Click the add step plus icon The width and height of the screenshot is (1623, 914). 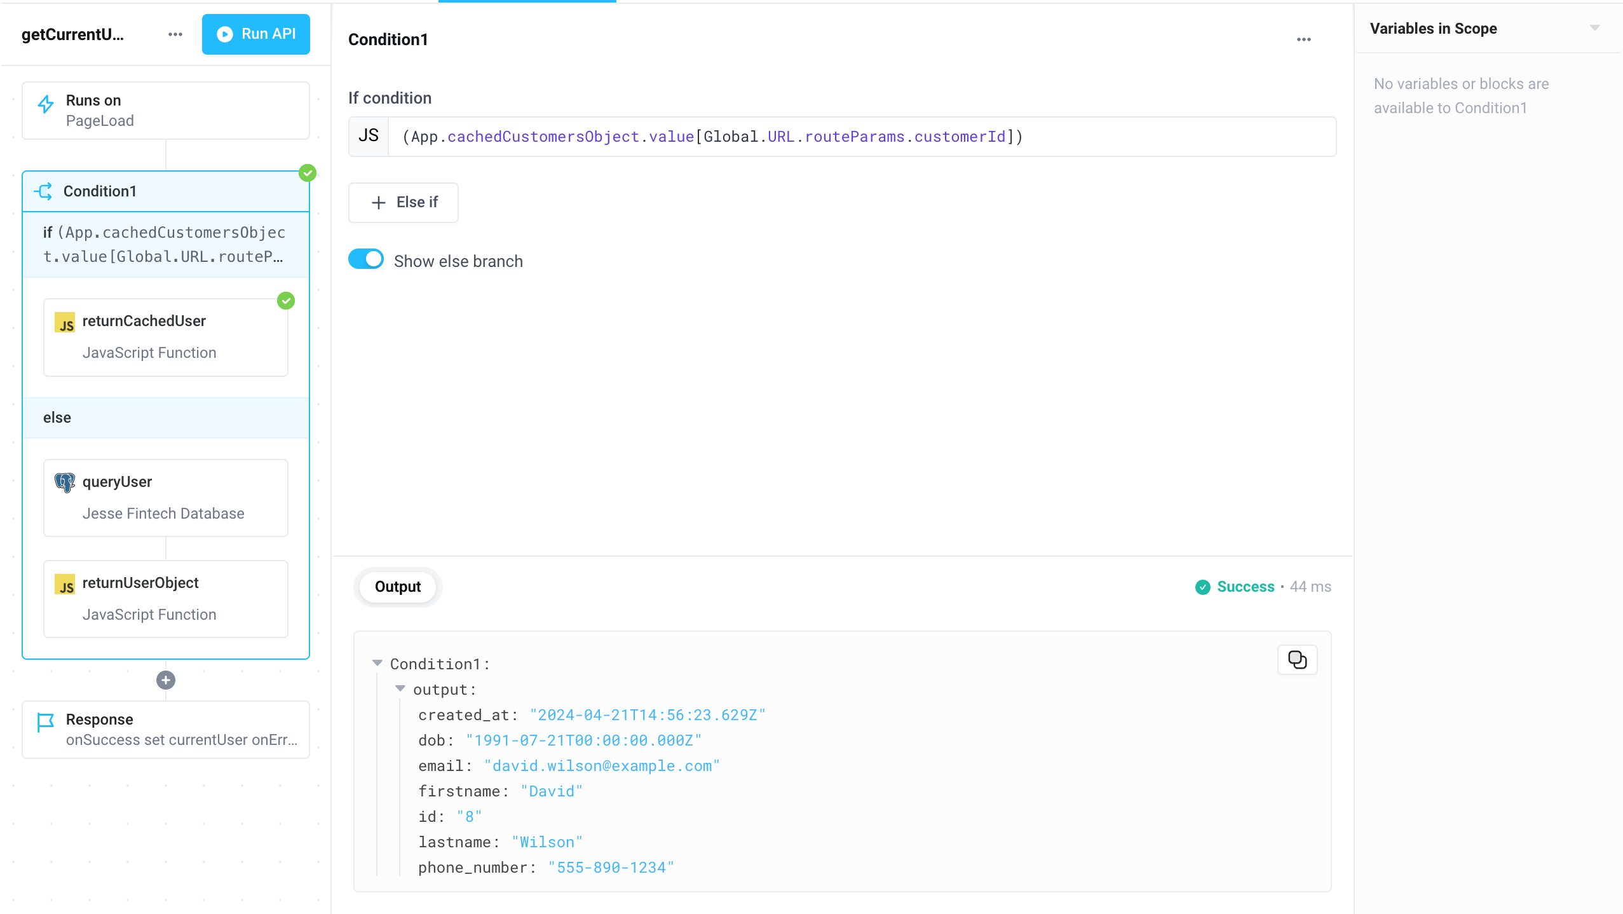tap(166, 680)
